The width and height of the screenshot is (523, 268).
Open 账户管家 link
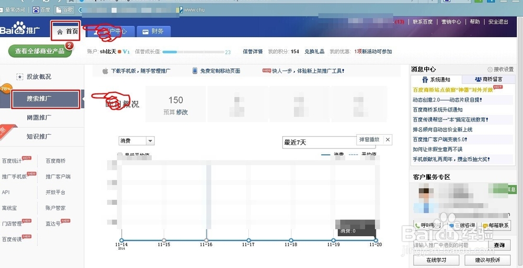tap(55, 208)
